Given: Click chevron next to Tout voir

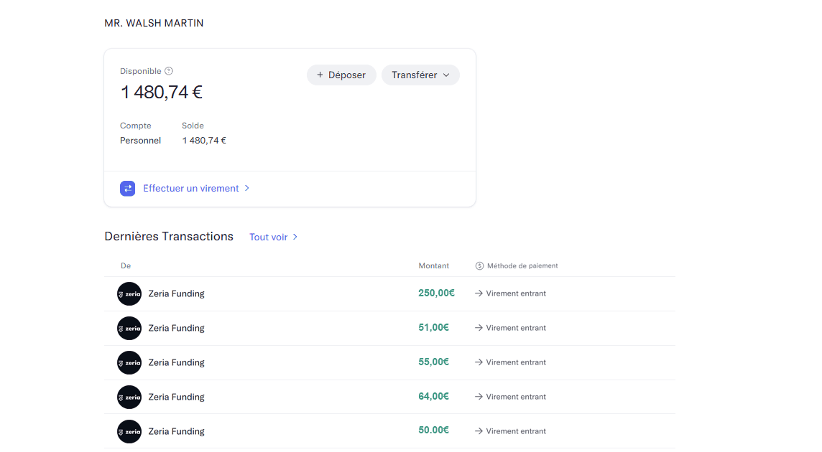Looking at the screenshot, I should (295, 237).
